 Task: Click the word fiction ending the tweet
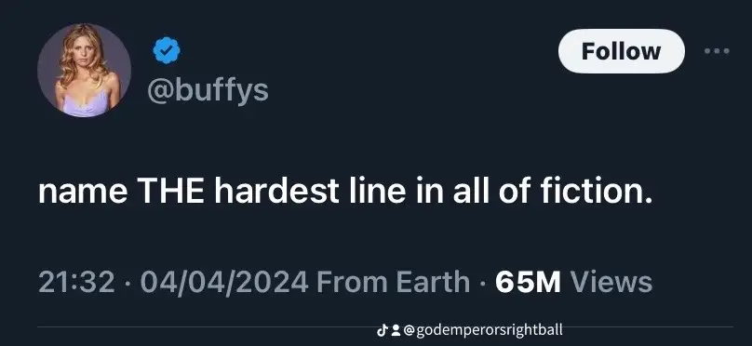597,191
